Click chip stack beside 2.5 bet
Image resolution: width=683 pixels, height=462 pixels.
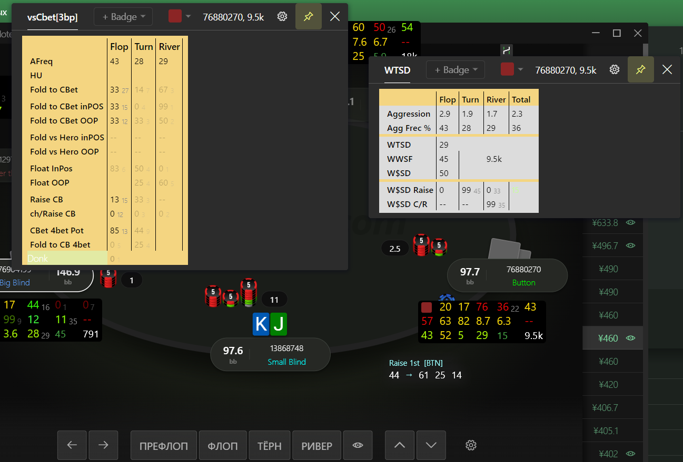[430, 245]
